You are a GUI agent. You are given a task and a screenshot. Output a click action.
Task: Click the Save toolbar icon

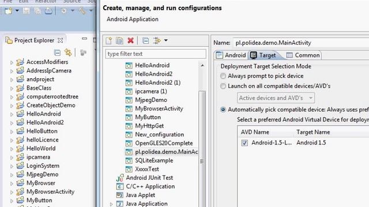pos(26,11)
